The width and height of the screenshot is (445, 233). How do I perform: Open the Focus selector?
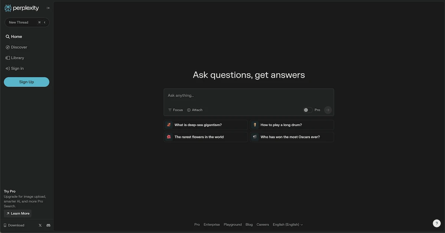click(x=175, y=110)
